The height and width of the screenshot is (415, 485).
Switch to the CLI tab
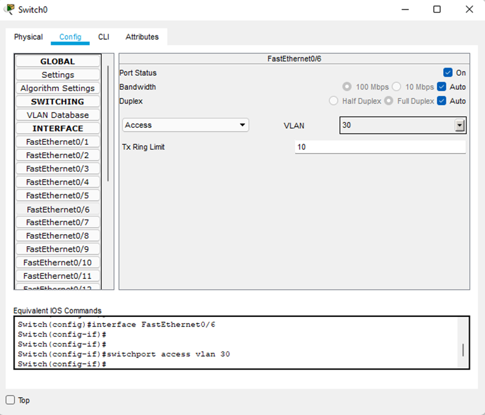point(104,37)
